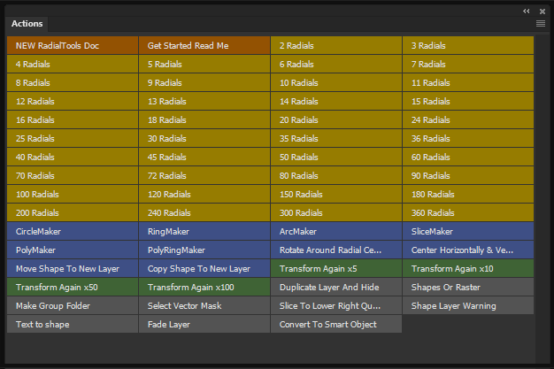Click the 4 Radials button

point(73,64)
